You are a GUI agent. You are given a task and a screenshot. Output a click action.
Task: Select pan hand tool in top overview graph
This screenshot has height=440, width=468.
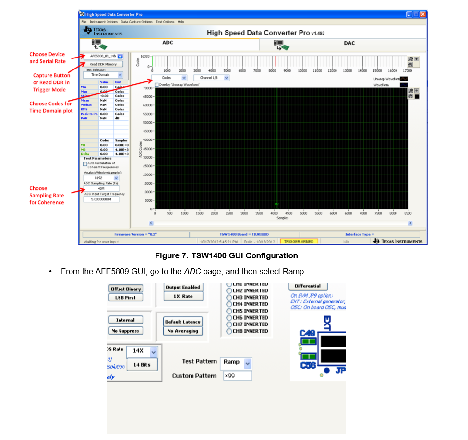[411, 64]
